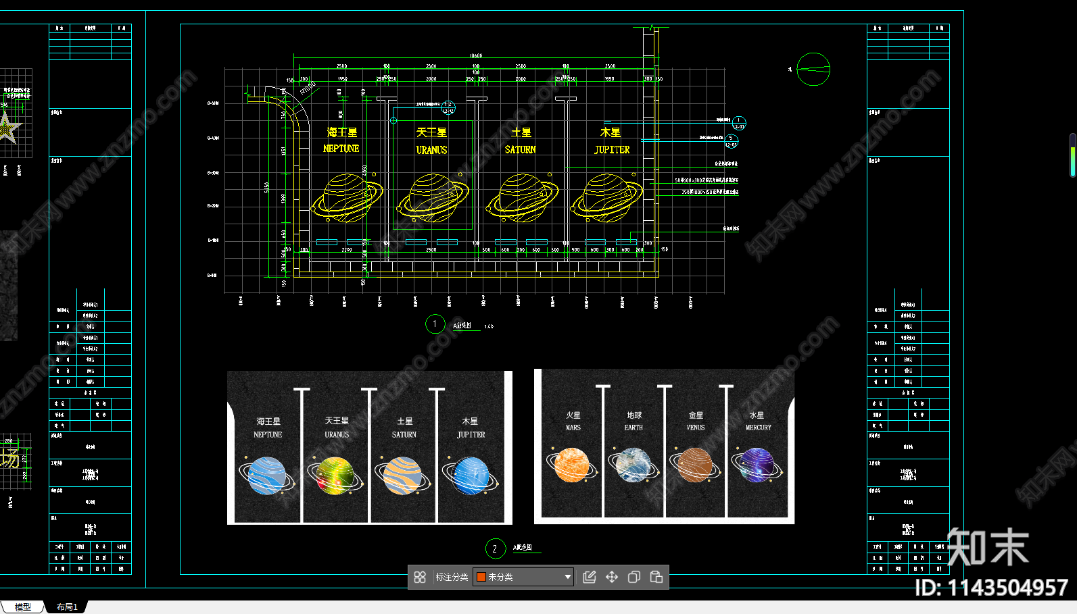Click the copy annotation icon

point(634,577)
